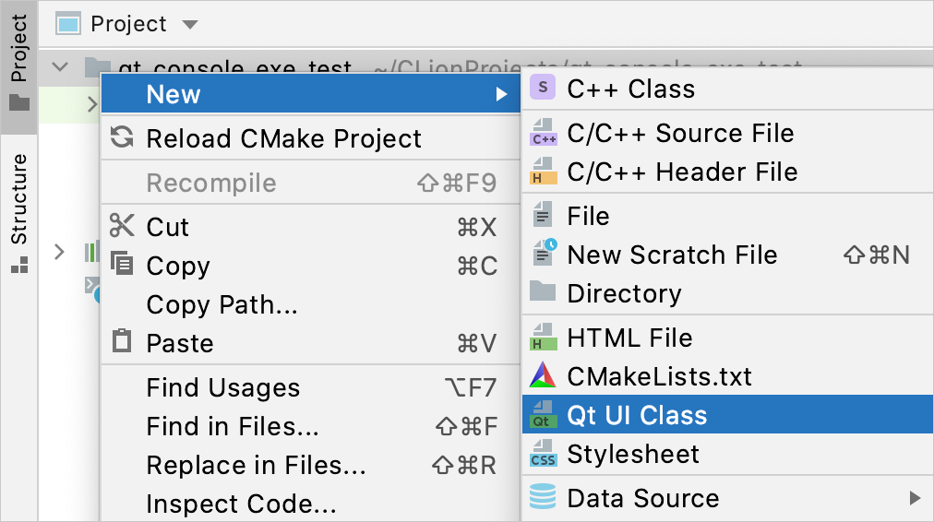The width and height of the screenshot is (934, 522).
Task: Click the Data Source database icon
Action: 544,498
